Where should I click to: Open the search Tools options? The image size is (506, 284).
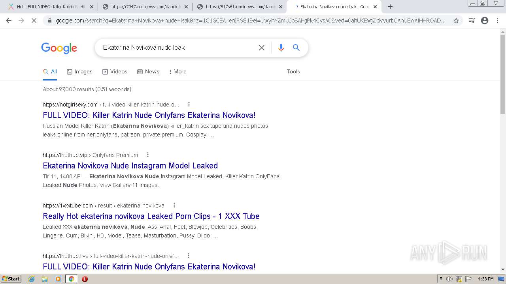[x=293, y=72]
